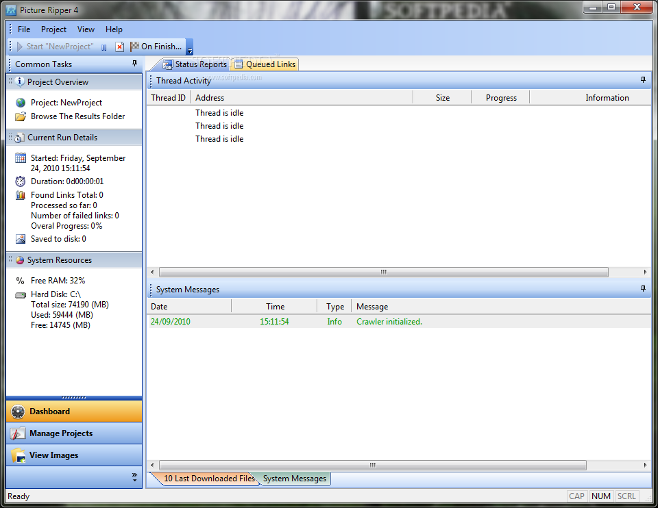Open the toolbar options overflow arrow

click(x=190, y=47)
